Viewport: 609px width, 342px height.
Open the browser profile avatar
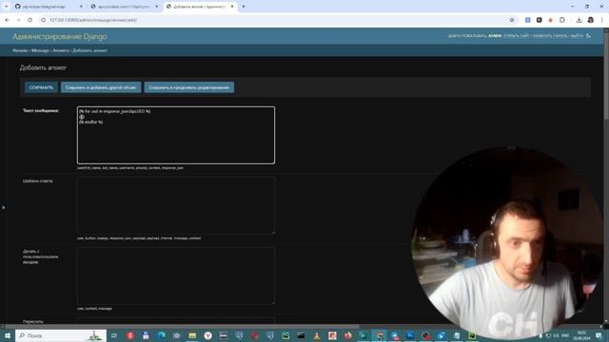[590, 20]
